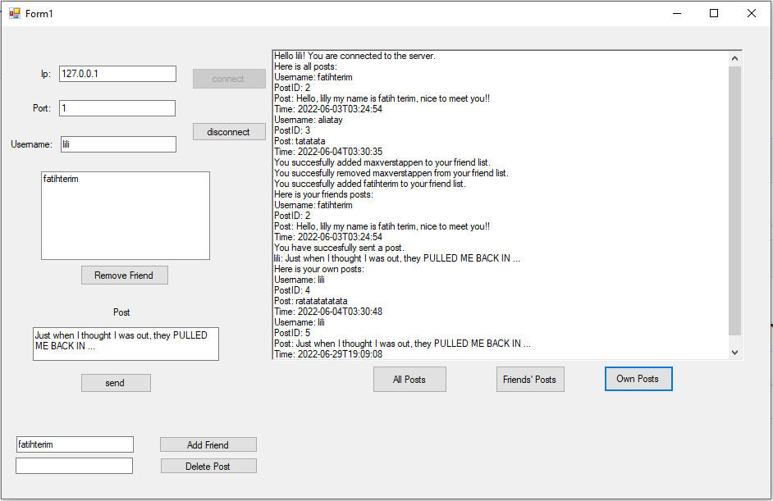This screenshot has height=501, width=773.
Task: Click the 'Time: 2022-06-04T03:30:48' line
Action: [328, 312]
